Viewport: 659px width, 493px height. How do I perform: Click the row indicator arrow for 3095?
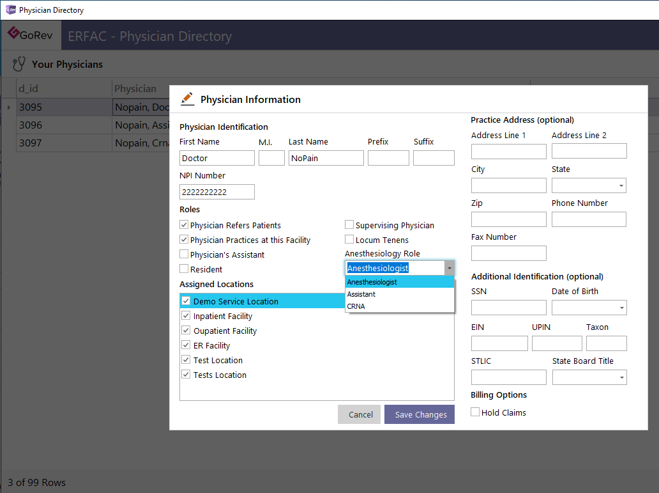coord(9,107)
